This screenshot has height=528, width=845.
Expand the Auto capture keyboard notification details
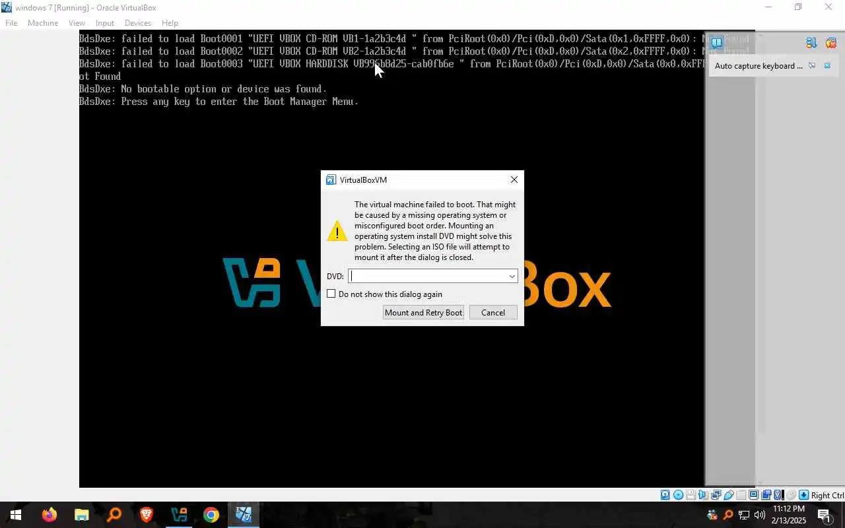click(812, 66)
